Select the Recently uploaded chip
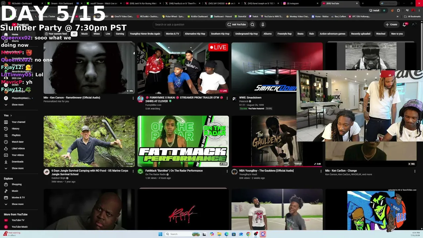This screenshot has height=238, width=423. pos(361,34)
